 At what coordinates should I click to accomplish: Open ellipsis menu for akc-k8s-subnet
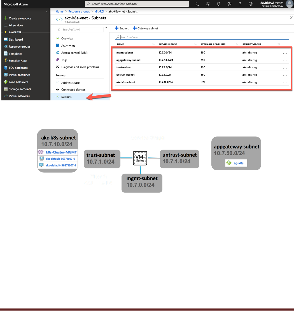[x=285, y=83]
